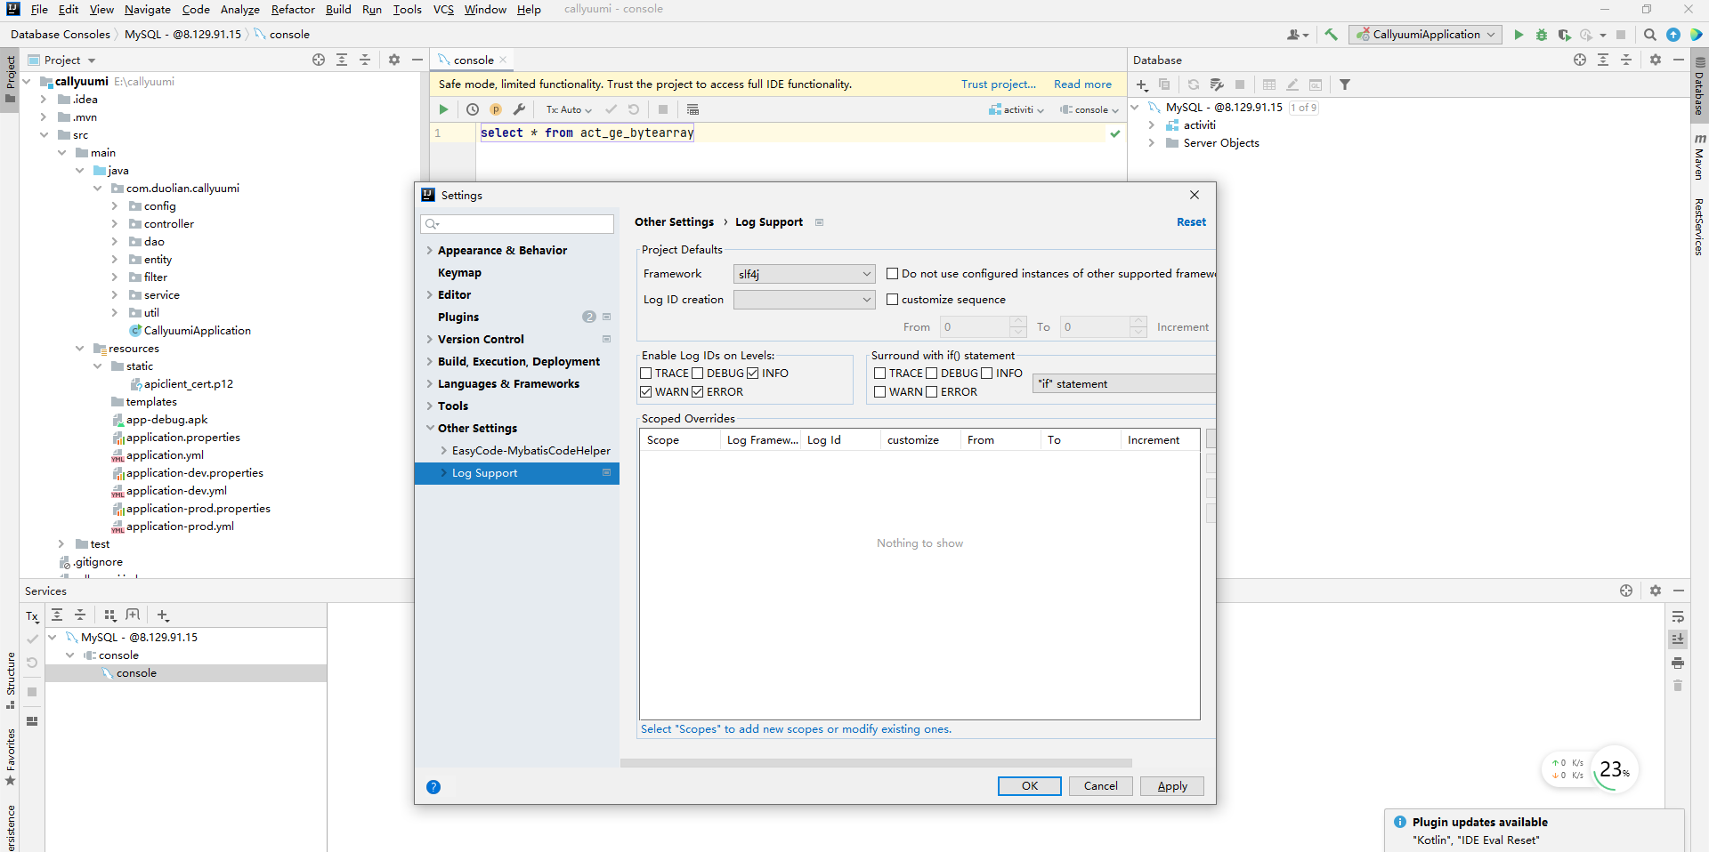Check ERROR under Surround with if() statement
The image size is (1709, 852).
coord(932,392)
